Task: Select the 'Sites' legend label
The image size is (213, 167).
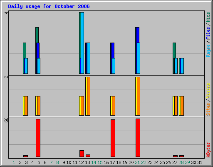Action: pos(208,109)
